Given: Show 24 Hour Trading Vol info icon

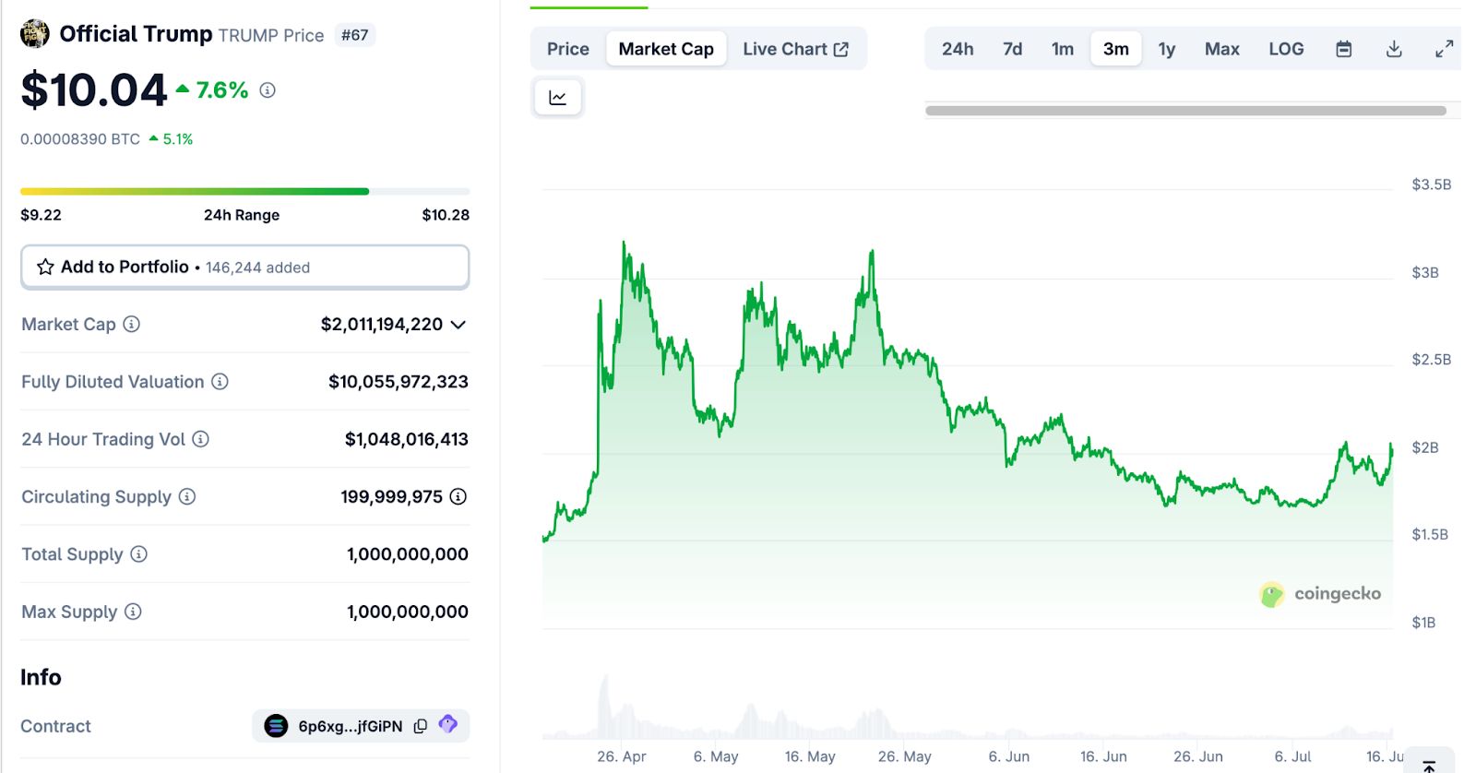Looking at the screenshot, I should pyautogui.click(x=200, y=439).
